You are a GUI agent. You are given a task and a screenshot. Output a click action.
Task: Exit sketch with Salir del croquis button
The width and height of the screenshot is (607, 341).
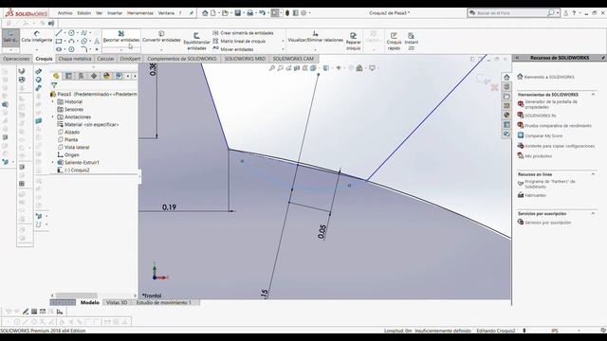click(10, 37)
